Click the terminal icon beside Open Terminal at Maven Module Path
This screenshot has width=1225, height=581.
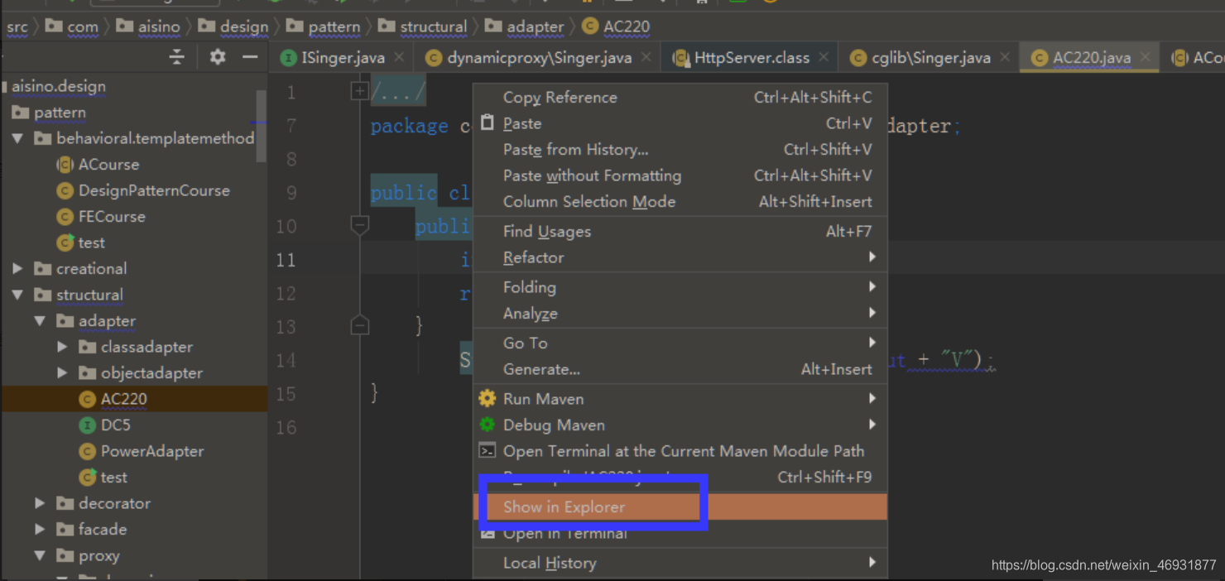tap(488, 451)
